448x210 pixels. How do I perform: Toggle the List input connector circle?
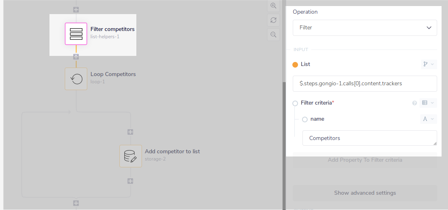click(x=295, y=64)
